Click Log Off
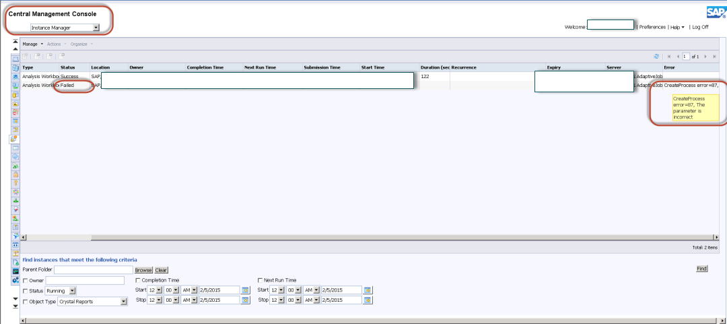The height and width of the screenshot is (324, 727). [700, 28]
